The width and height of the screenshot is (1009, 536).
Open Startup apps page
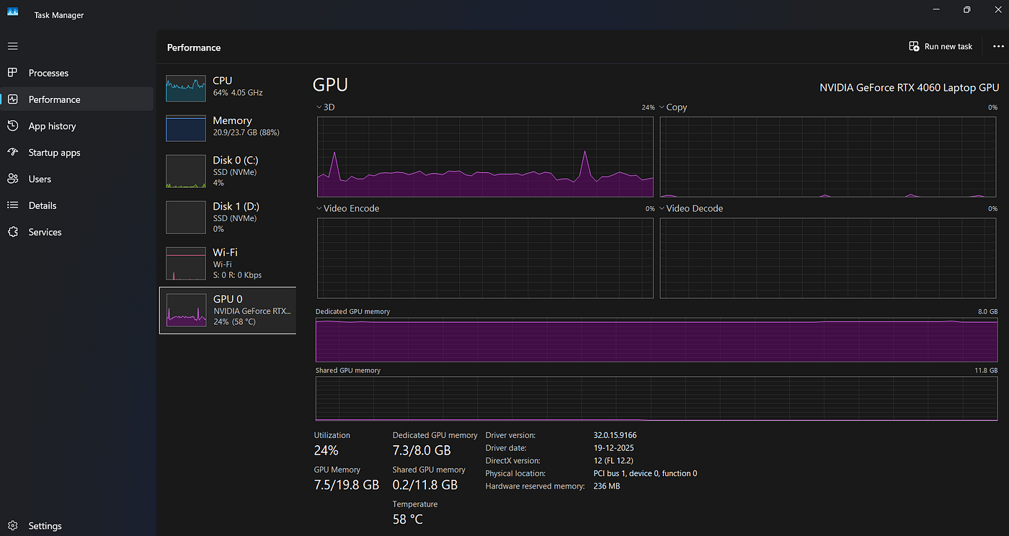pos(77,153)
